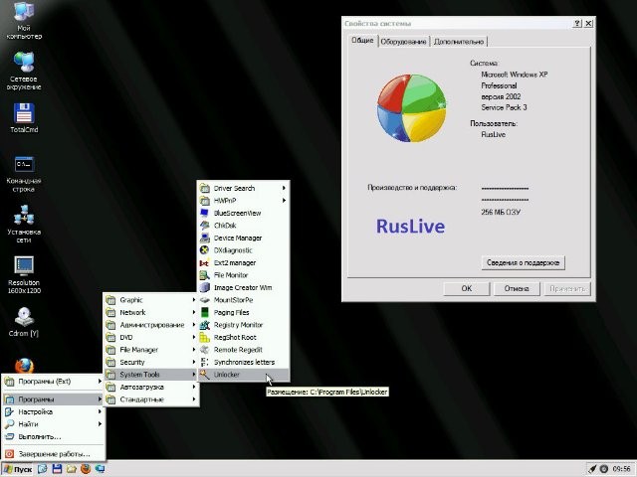Click the Пуск start button
The height and width of the screenshot is (477, 637).
coord(18,469)
